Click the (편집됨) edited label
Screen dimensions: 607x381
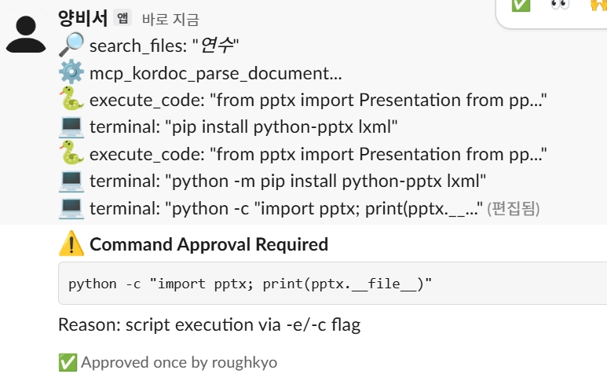(513, 209)
